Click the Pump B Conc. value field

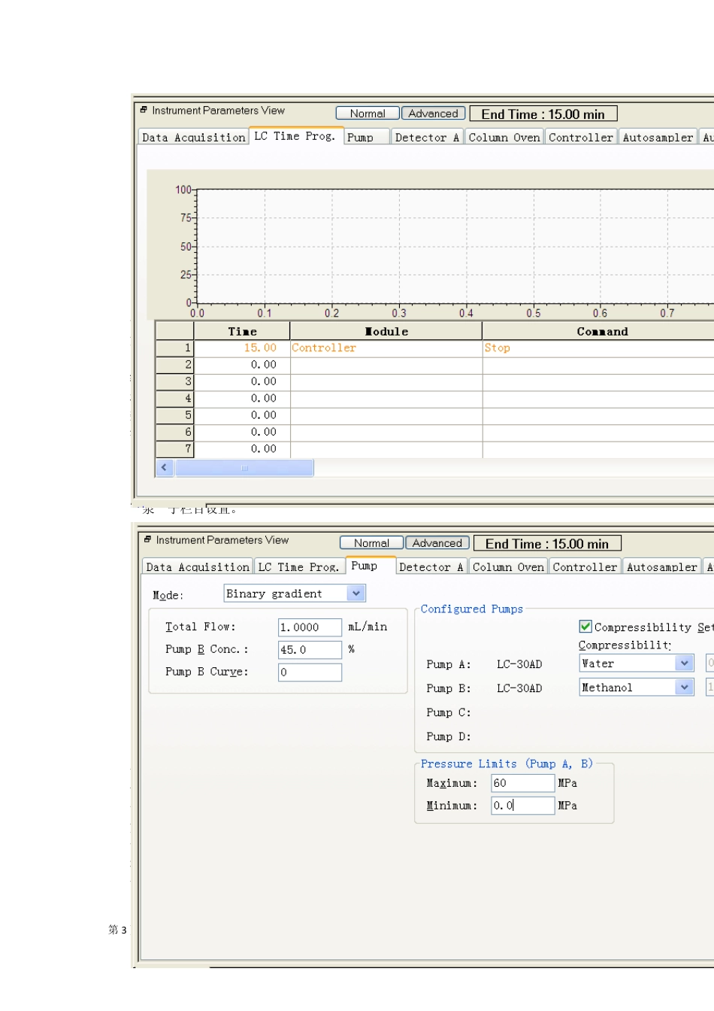pyautogui.click(x=310, y=650)
